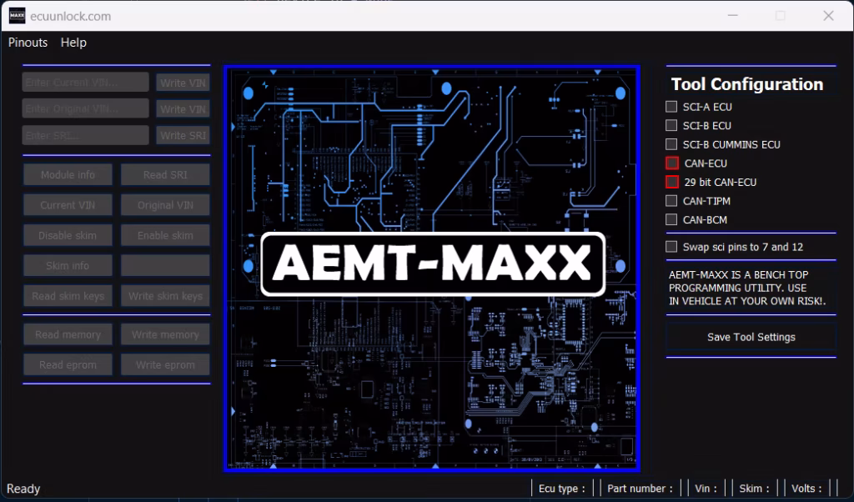
Task: Enable the SCI-A ECU checkbox
Action: (x=671, y=107)
